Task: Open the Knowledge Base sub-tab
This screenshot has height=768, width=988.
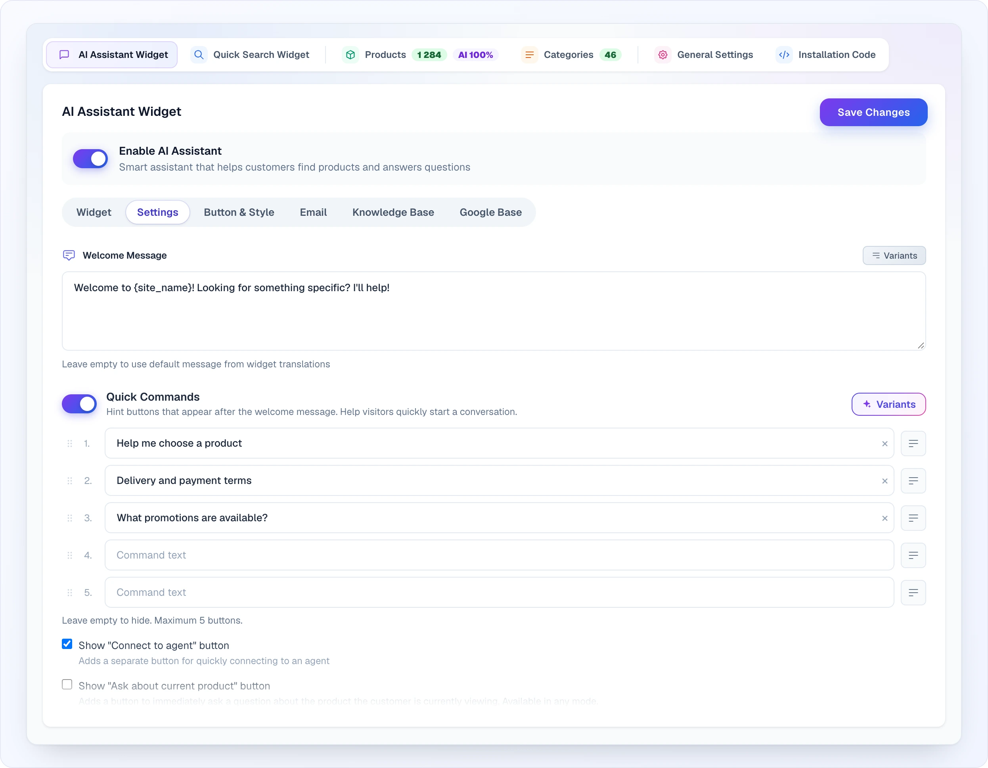Action: pos(393,212)
